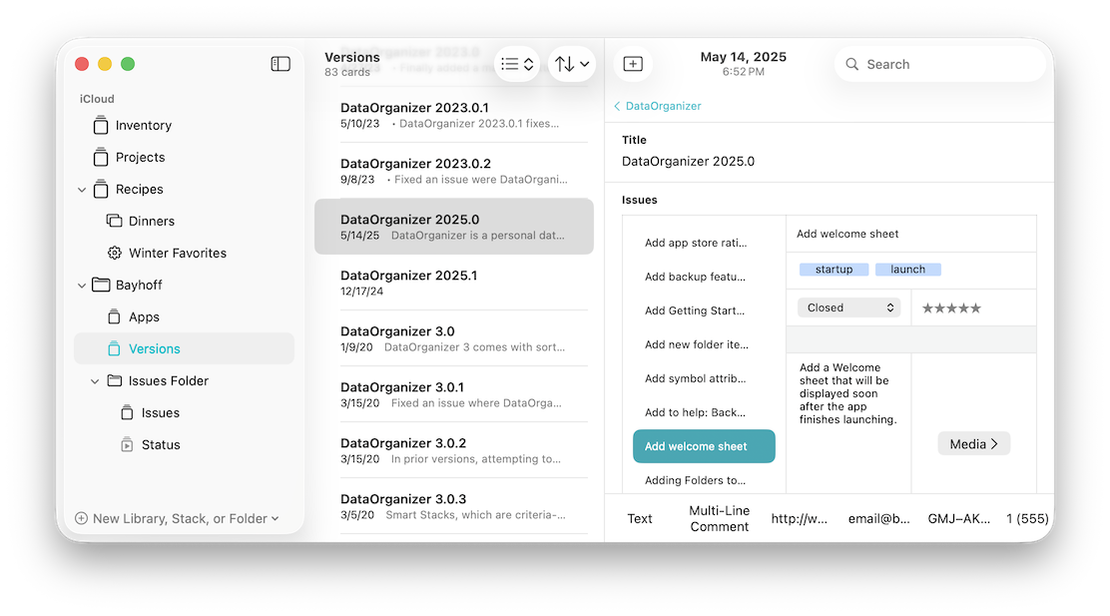1110x616 pixels.
Task: Set the star rating to five
Action: (x=975, y=308)
